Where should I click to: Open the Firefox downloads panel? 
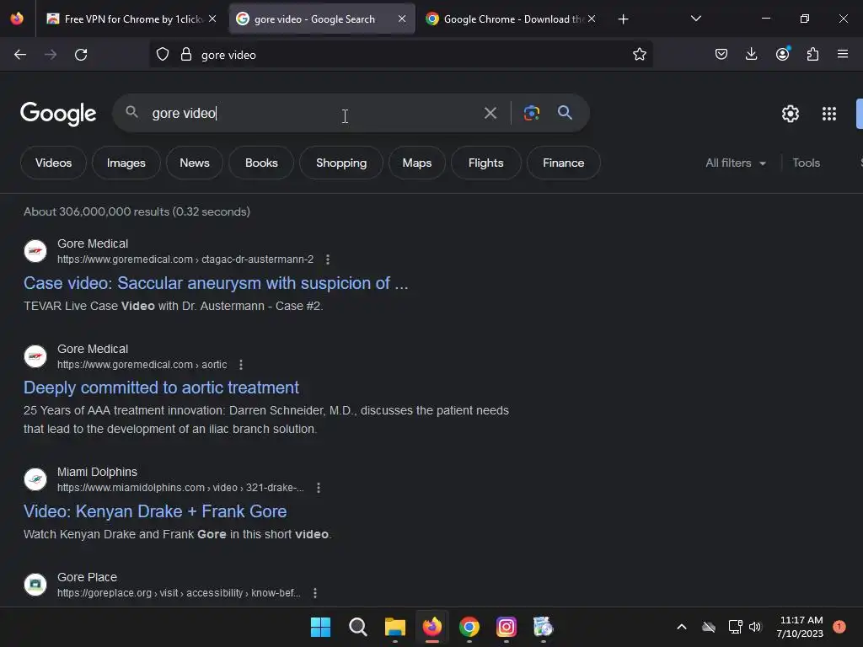click(x=751, y=55)
